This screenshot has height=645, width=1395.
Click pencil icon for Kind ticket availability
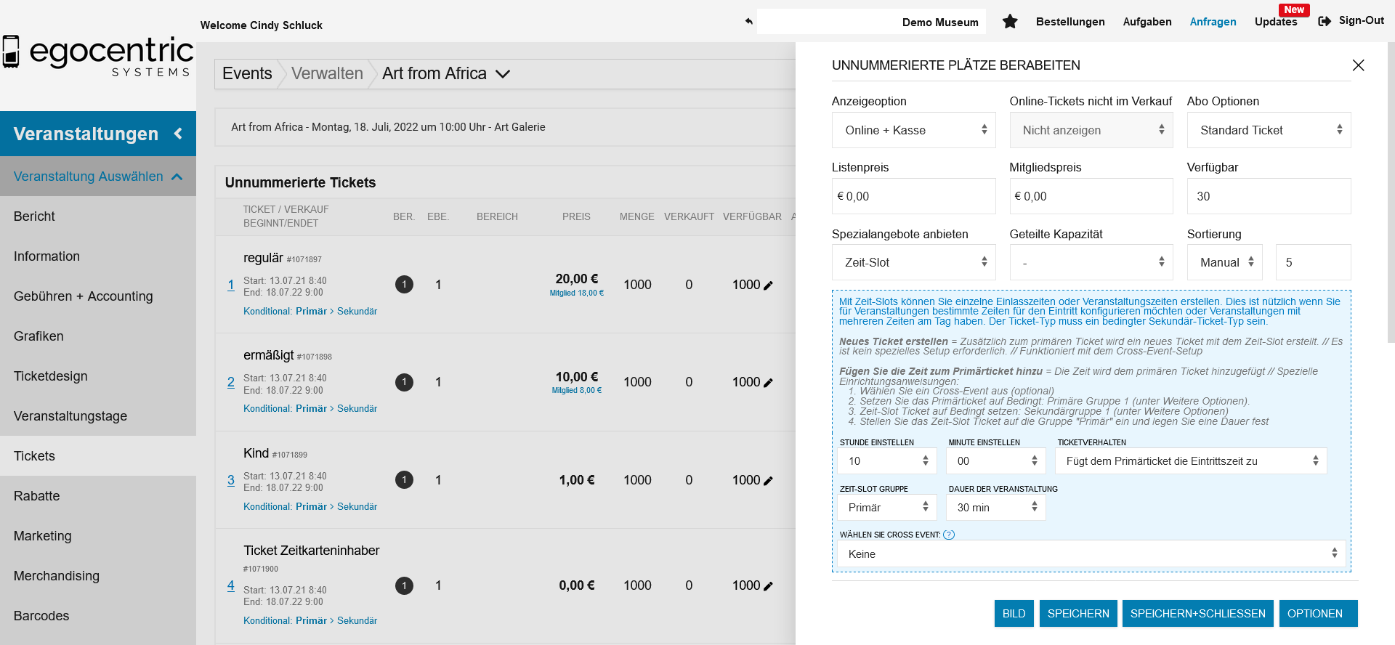[x=769, y=481]
